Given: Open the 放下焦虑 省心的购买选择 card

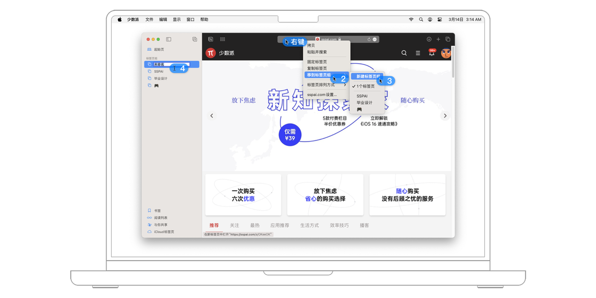Looking at the screenshot, I should 325,195.
